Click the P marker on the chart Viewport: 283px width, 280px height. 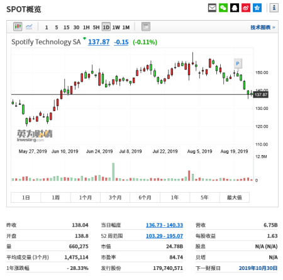click(x=238, y=63)
